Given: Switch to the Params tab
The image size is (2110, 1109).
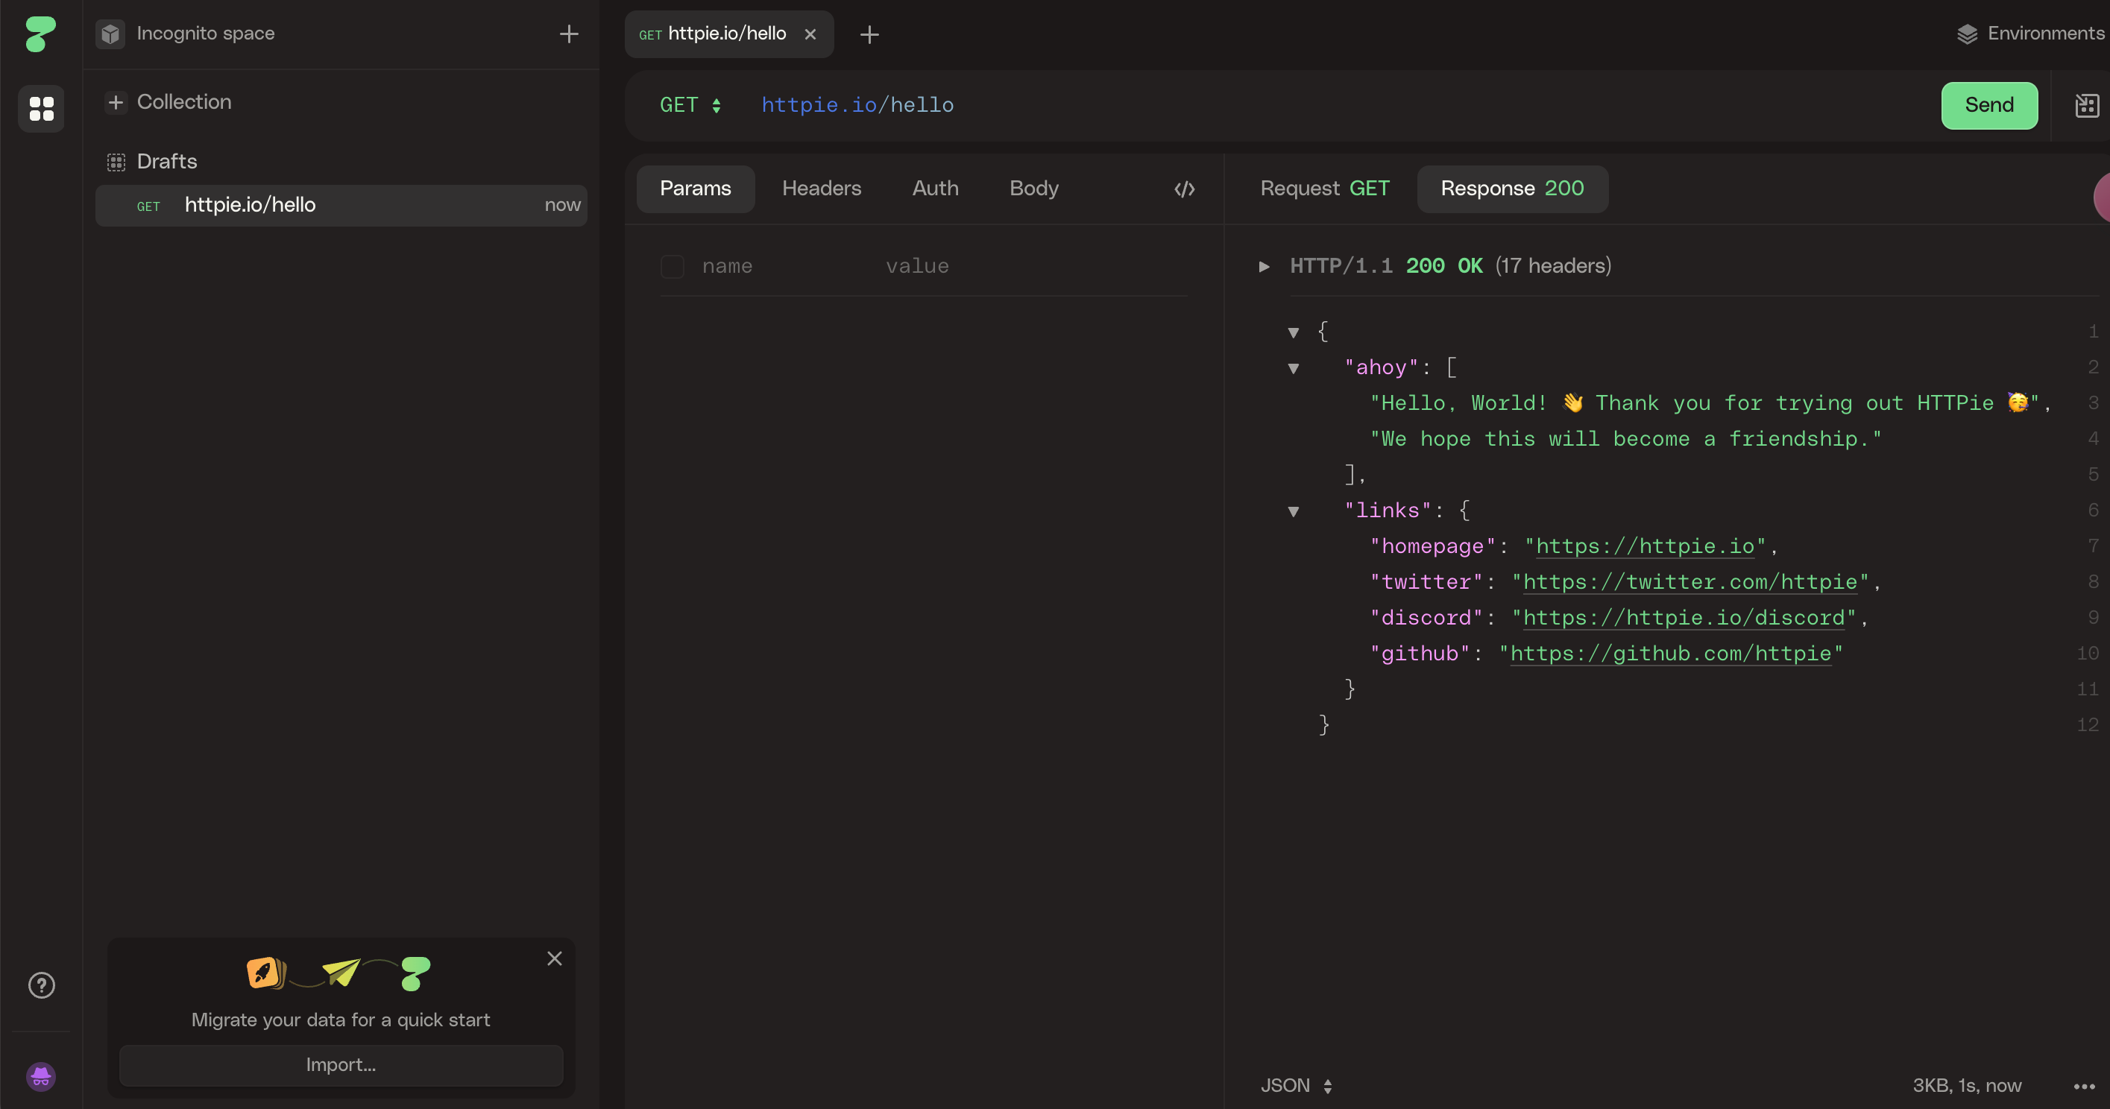Looking at the screenshot, I should click(696, 189).
